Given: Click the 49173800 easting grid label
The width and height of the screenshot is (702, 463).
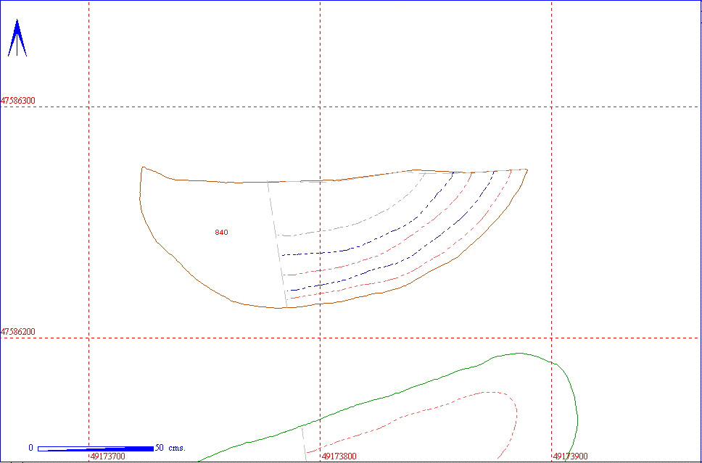Looking at the screenshot, I should coord(339,456).
